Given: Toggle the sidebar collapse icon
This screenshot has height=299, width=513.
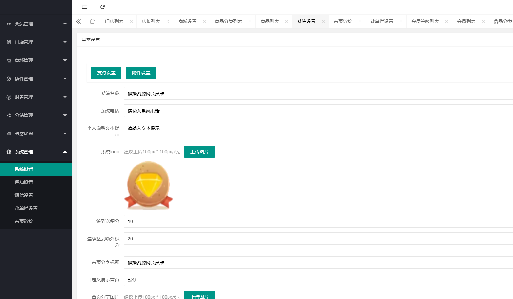Looking at the screenshot, I should 84,7.
